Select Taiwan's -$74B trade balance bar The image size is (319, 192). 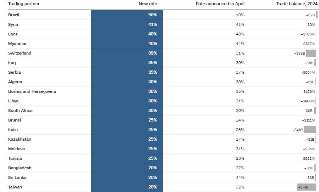pyautogui.click(x=306, y=187)
